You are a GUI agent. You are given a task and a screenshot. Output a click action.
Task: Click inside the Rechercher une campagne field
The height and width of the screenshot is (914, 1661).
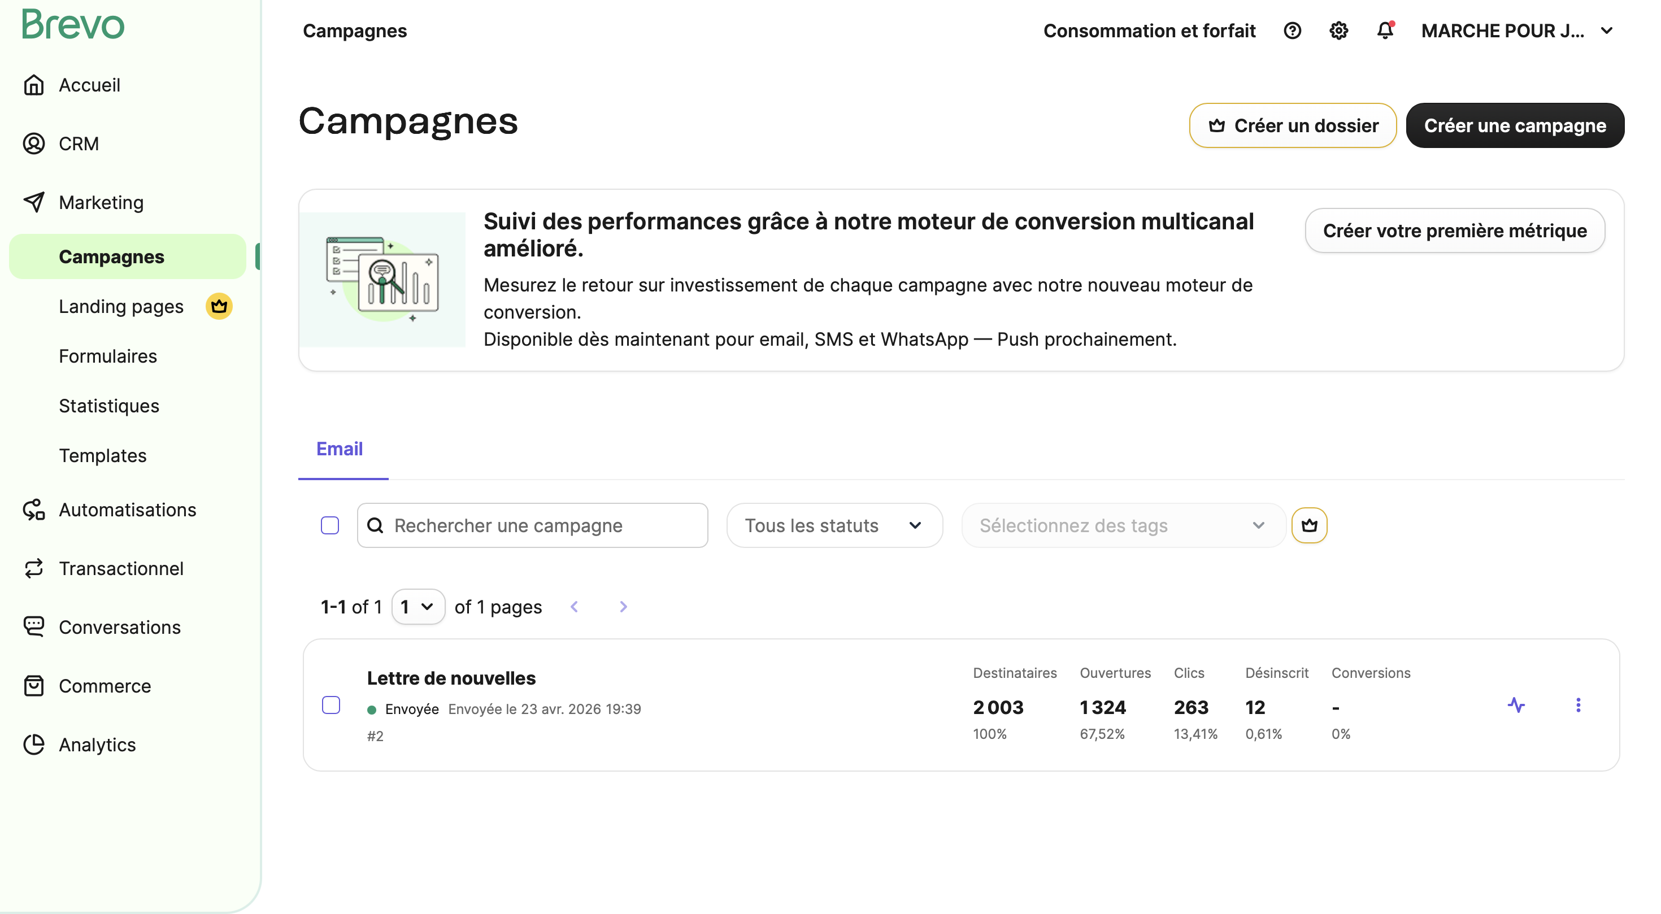532,525
